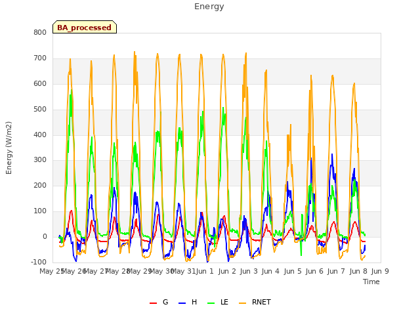The width and height of the screenshot is (420, 315).
Task: Click the 700 y-axis tick label
Action: 40,58
